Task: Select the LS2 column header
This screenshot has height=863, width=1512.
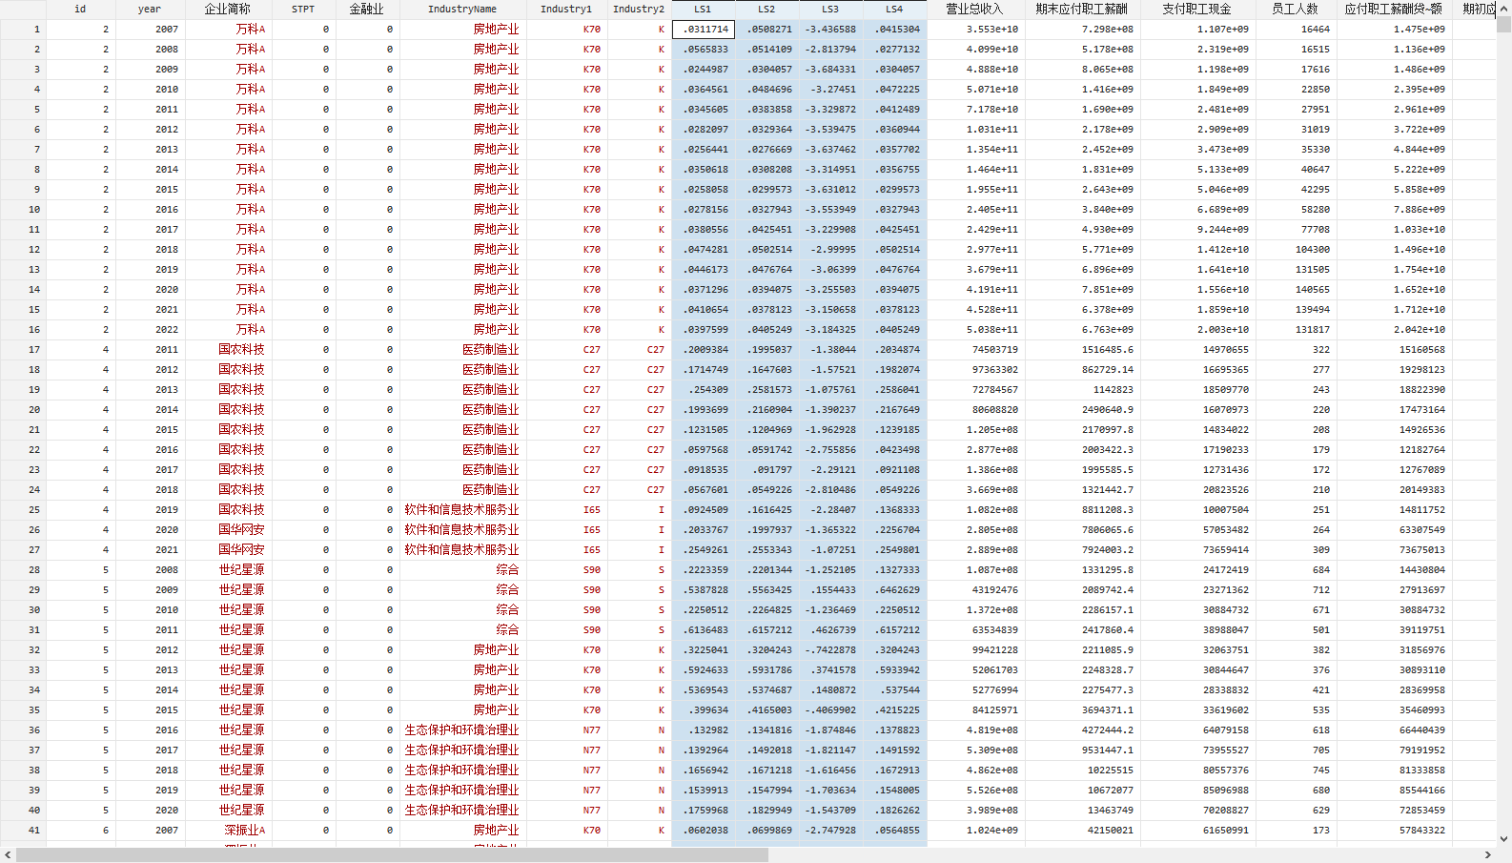Action: tap(766, 9)
